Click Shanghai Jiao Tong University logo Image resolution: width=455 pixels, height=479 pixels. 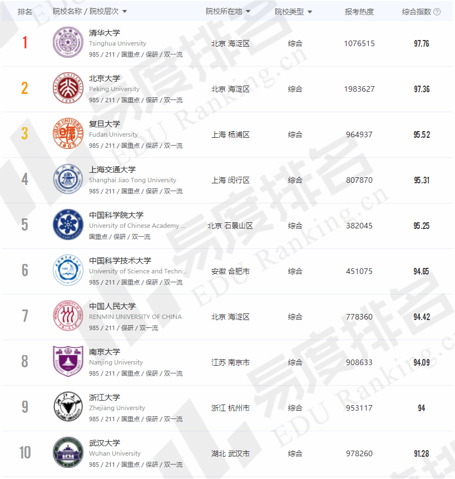coord(68,179)
